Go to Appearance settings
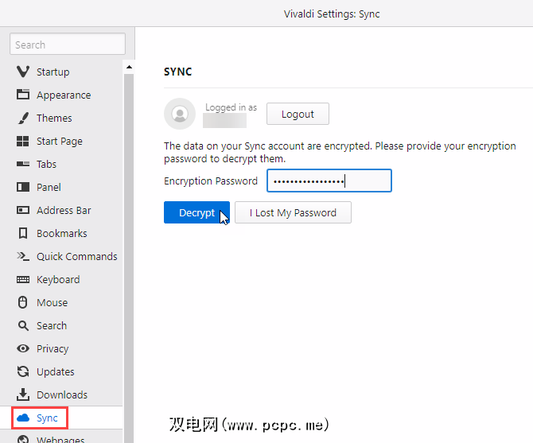Screen dimensions: 533x443 point(64,95)
